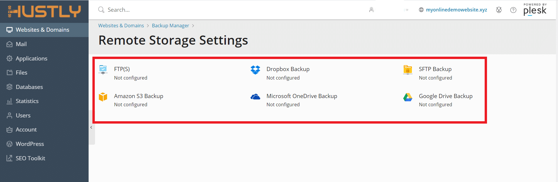Click the SEO Toolkit chart icon
Image resolution: width=558 pixels, height=182 pixels.
(10, 158)
